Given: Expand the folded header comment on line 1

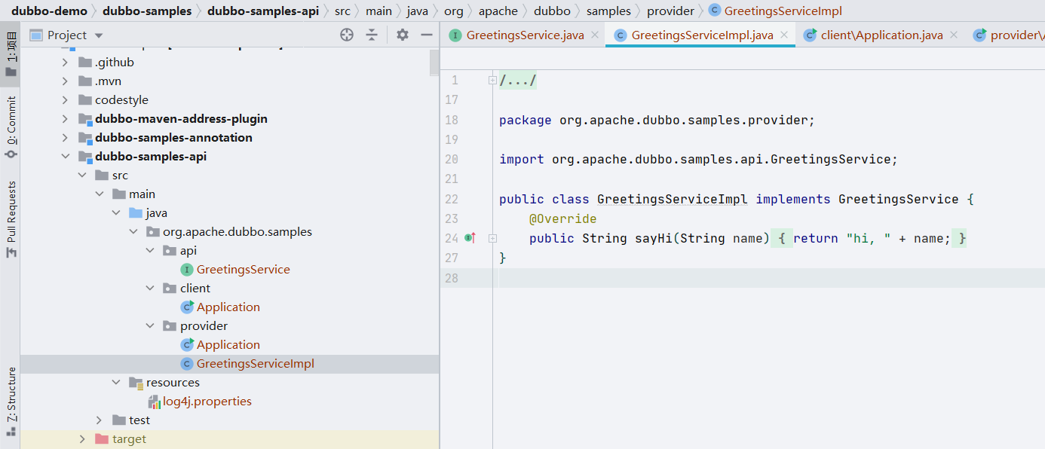Looking at the screenshot, I should (x=492, y=80).
